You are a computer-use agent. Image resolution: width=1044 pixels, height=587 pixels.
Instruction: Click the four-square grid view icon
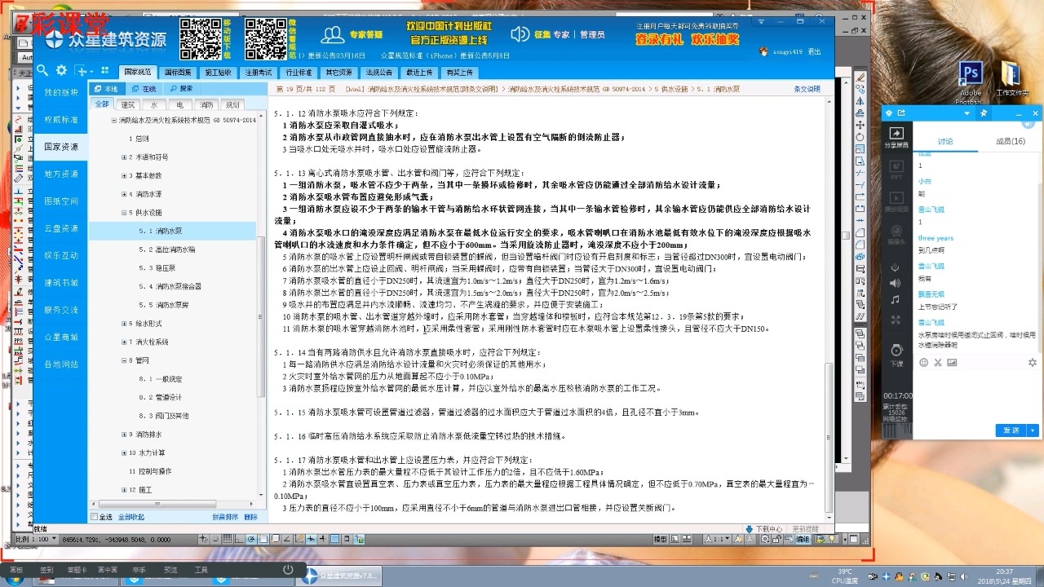(x=104, y=71)
